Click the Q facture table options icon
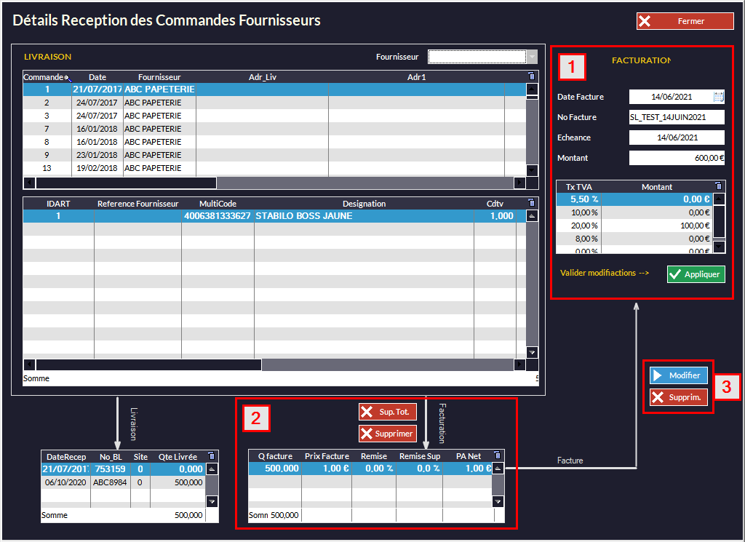 point(498,455)
